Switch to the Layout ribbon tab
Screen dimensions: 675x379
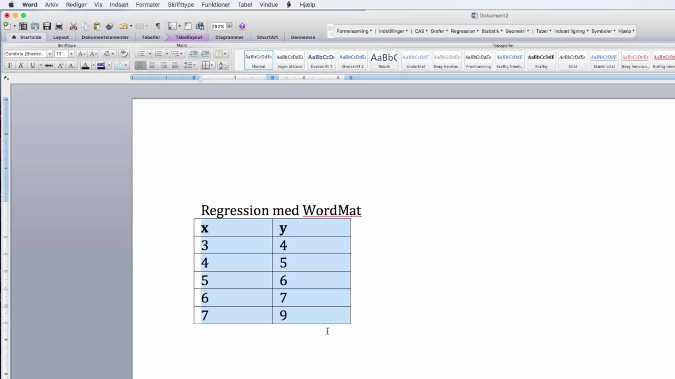[61, 37]
